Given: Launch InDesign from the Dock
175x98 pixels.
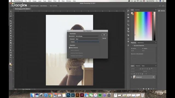Looking at the screenshot, I should coord(82,95).
